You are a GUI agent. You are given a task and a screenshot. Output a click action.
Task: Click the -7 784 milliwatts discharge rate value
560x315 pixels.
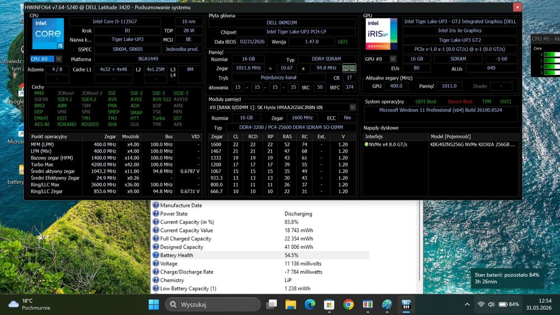point(303,272)
